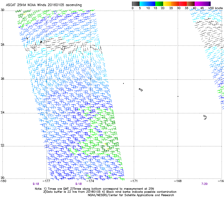This screenshot has height=197, width=224.
Task: Click the note 'Data buffer is 22 hrs from 20160105'
Action: point(74,192)
